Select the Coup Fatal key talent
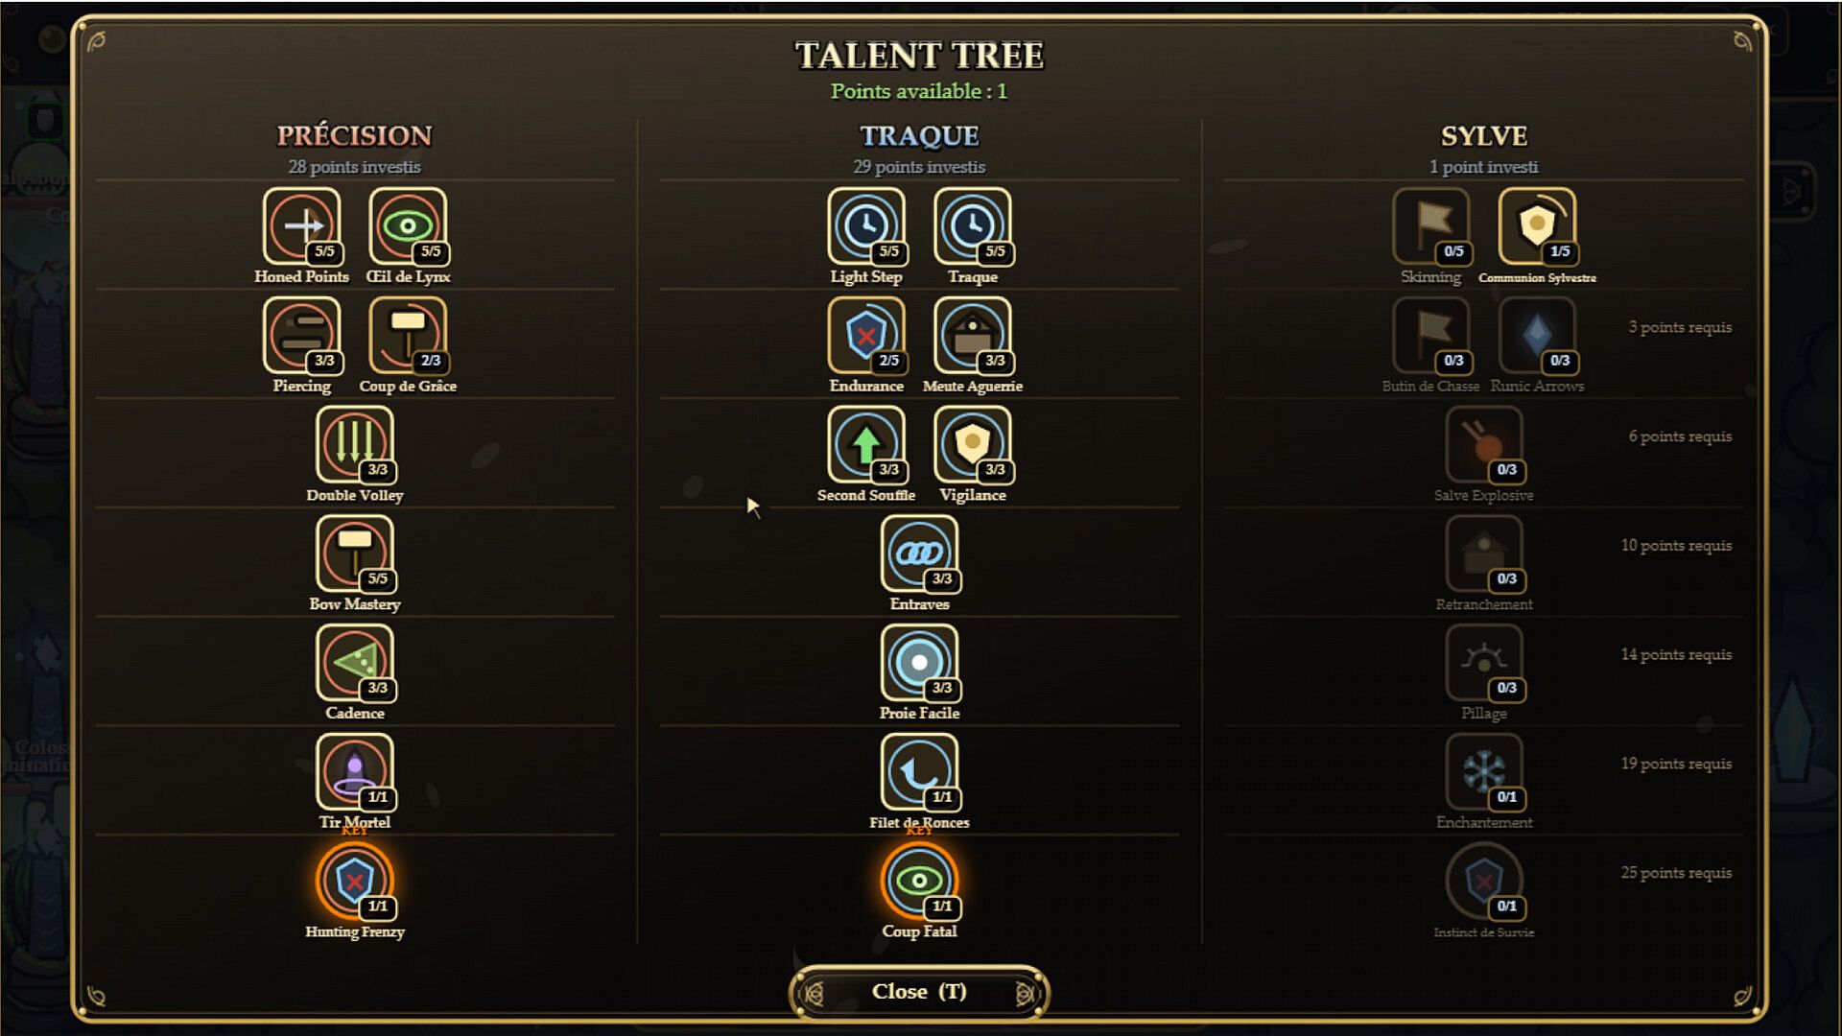 coord(919,881)
